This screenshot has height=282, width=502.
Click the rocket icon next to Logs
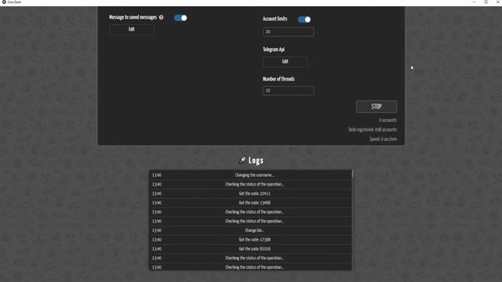[x=242, y=160]
